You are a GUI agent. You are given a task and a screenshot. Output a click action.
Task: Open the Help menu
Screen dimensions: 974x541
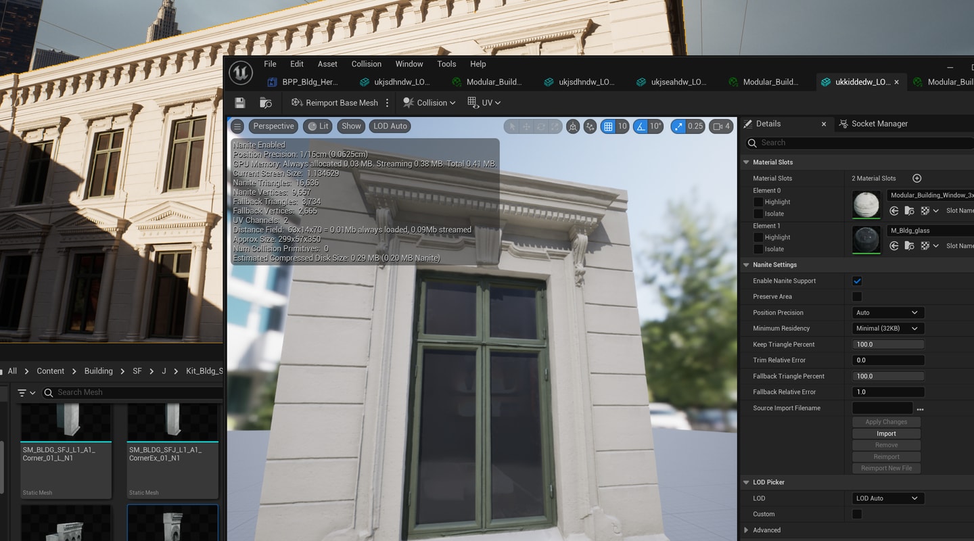point(478,64)
